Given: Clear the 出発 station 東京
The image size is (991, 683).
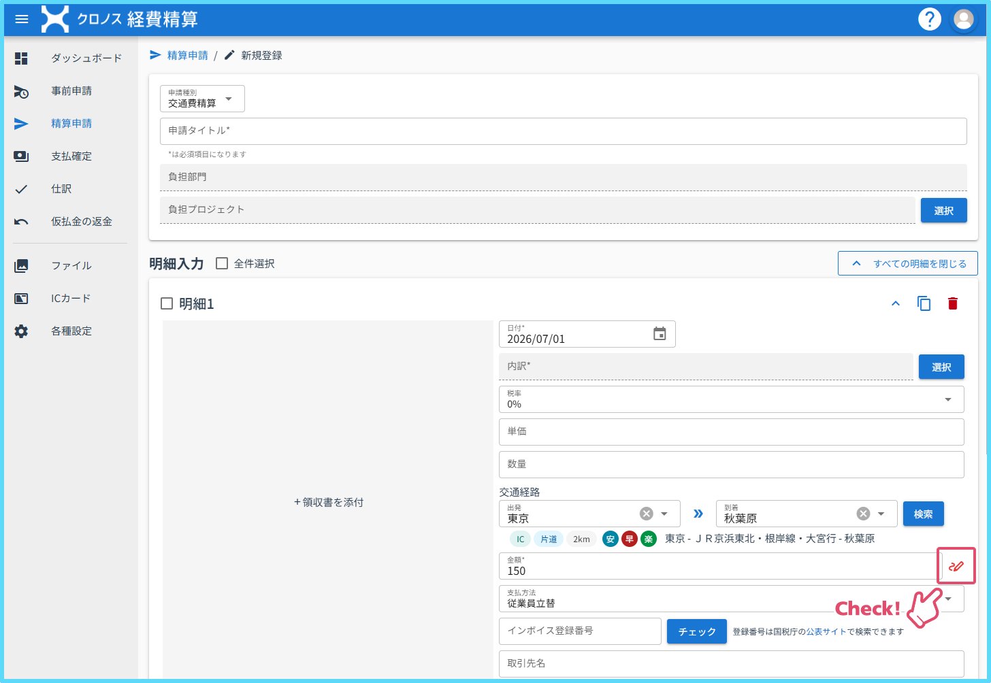Looking at the screenshot, I should (647, 514).
